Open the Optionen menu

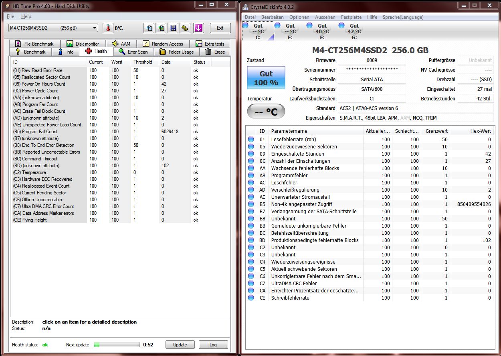[299, 17]
